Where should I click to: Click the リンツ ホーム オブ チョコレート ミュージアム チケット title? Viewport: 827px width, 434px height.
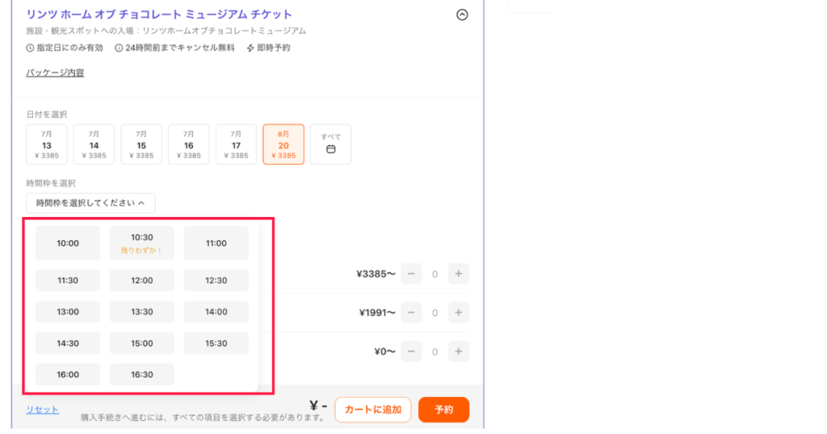pos(159,15)
